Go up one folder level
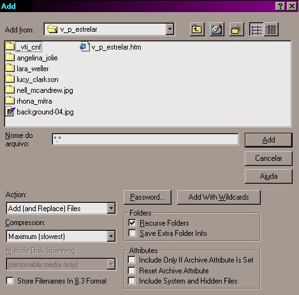The width and height of the screenshot is (299, 295). tap(197, 29)
